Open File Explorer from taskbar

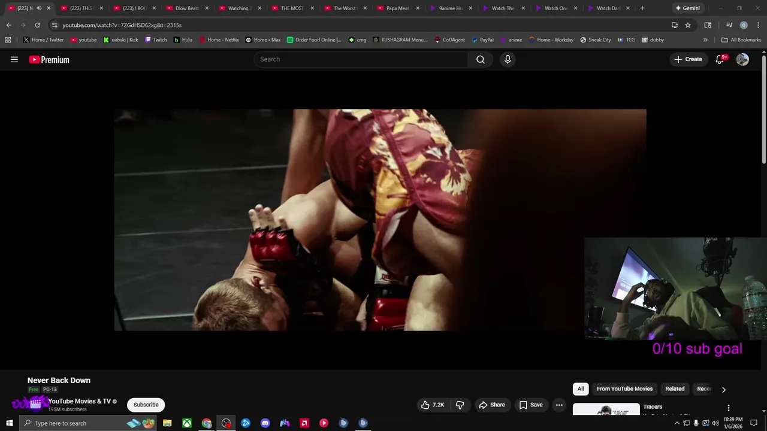(x=167, y=423)
